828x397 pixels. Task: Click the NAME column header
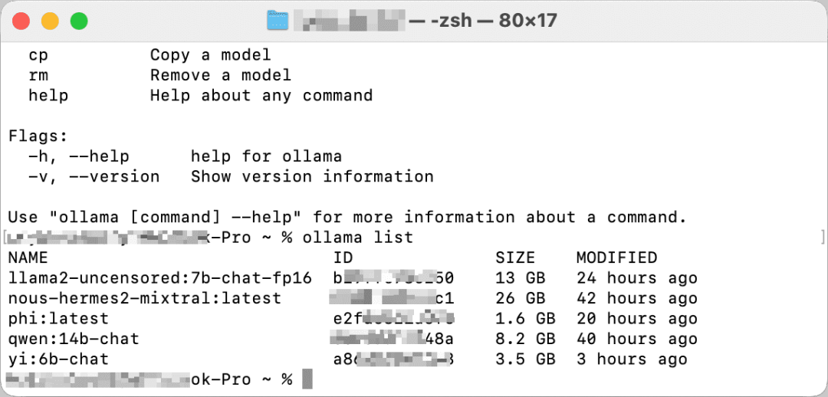tap(28, 258)
